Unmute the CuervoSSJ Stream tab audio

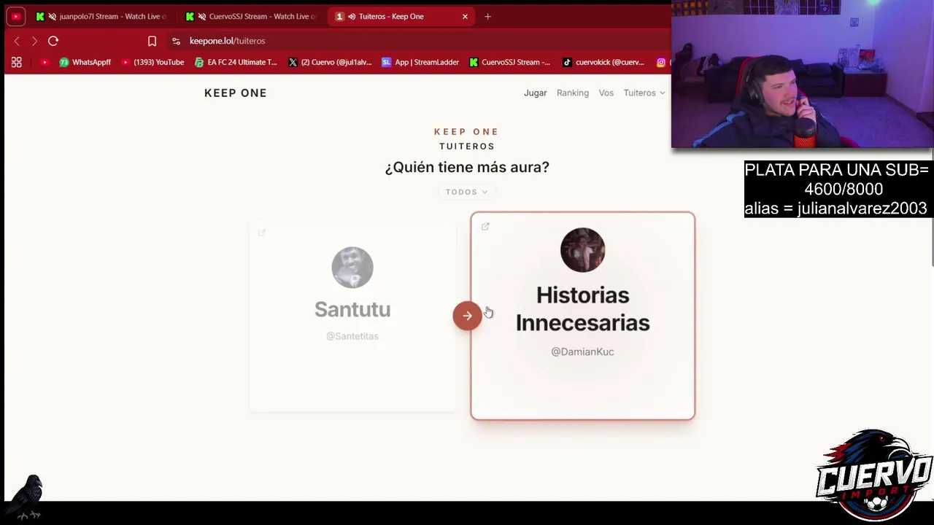tap(202, 16)
